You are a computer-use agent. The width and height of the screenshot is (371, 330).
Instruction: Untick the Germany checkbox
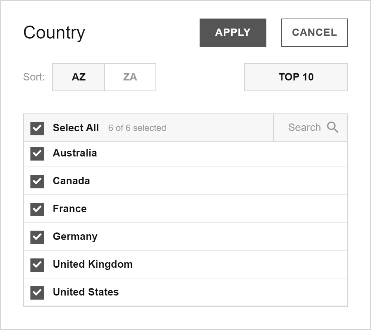pyautogui.click(x=37, y=237)
